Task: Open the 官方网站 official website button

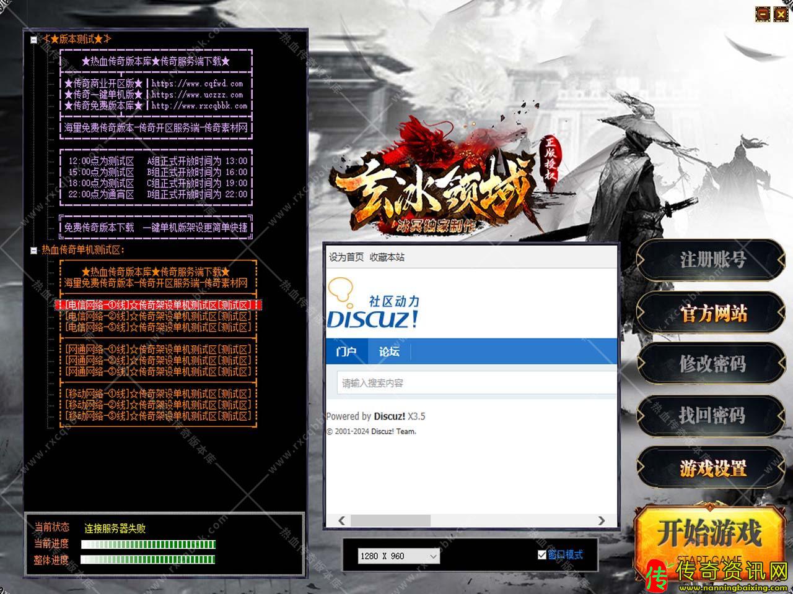Action: pyautogui.click(x=712, y=313)
